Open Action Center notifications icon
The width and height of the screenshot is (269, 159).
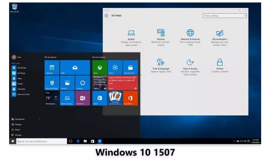click(x=248, y=141)
